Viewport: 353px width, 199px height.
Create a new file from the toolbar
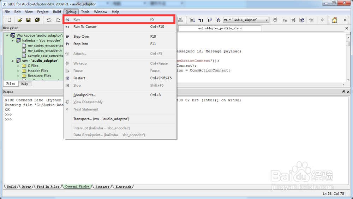click(9, 20)
